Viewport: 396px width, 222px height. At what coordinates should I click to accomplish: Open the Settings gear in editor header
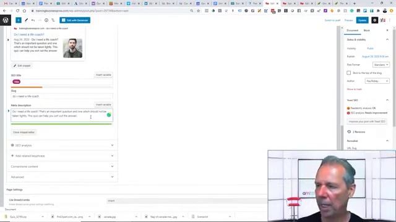374,20
